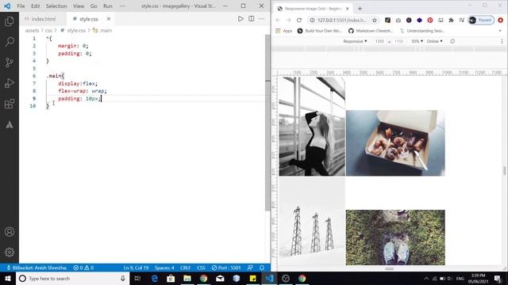Open the Windows Start menu
The height and width of the screenshot is (285, 508).
(x=8, y=278)
